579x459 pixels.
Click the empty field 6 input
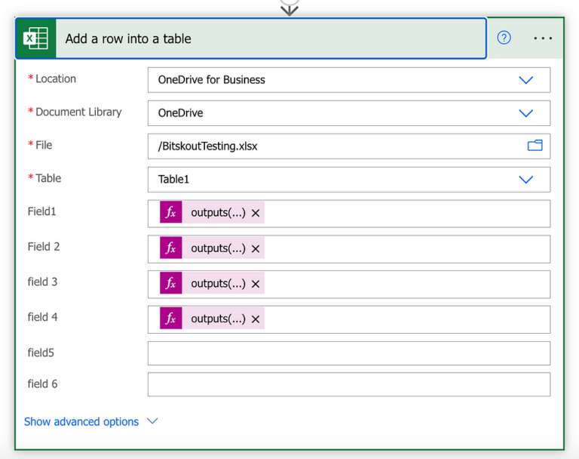349,384
